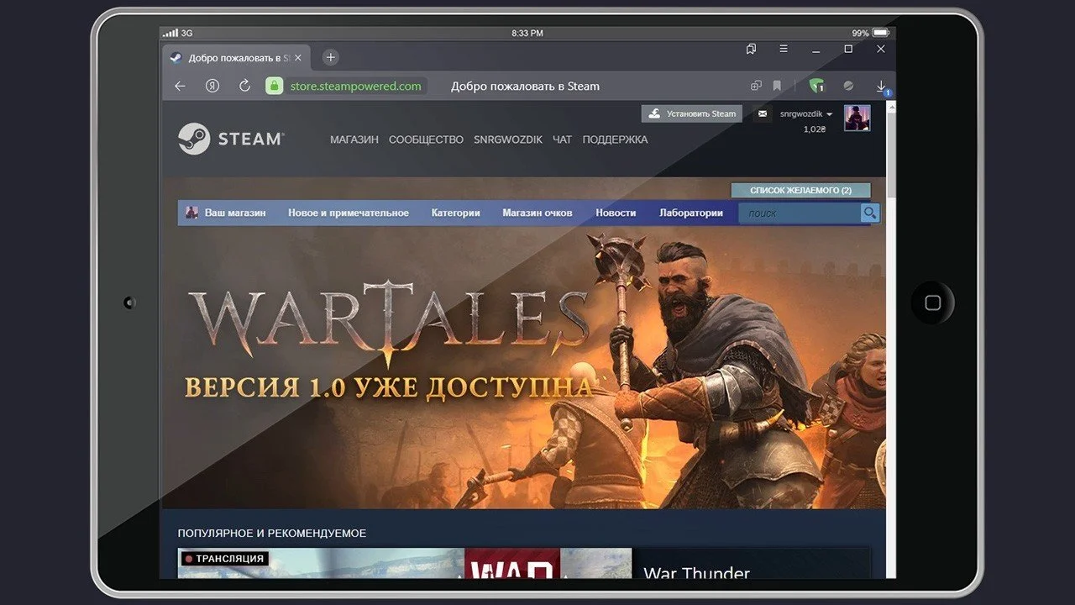1075x605 pixels.
Task: Click the store.steampowered.com address
Action: coord(356,86)
